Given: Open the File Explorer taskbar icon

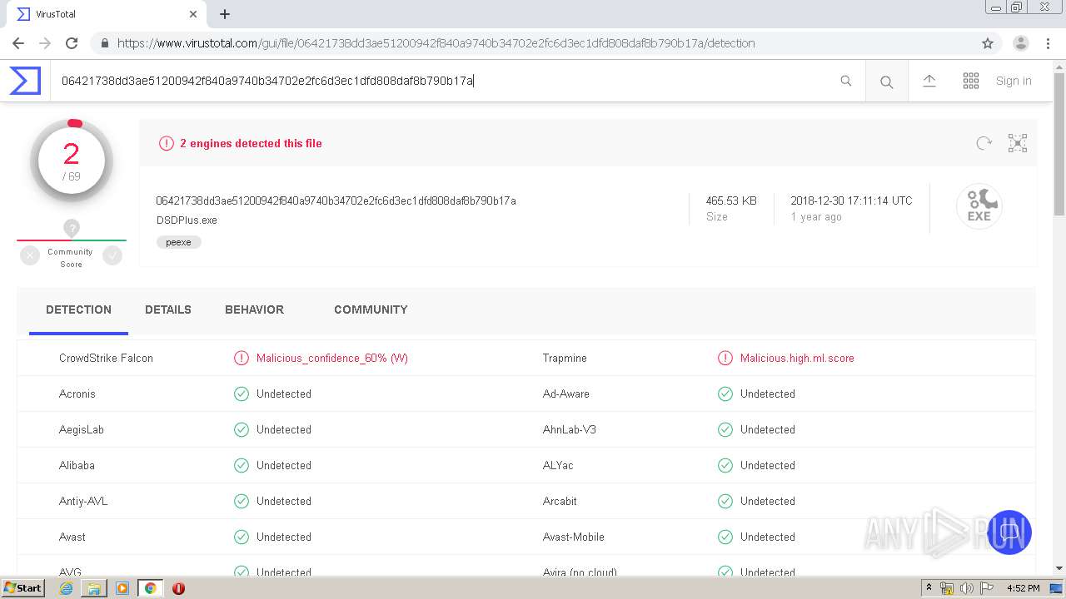Looking at the screenshot, I should click(x=94, y=588).
